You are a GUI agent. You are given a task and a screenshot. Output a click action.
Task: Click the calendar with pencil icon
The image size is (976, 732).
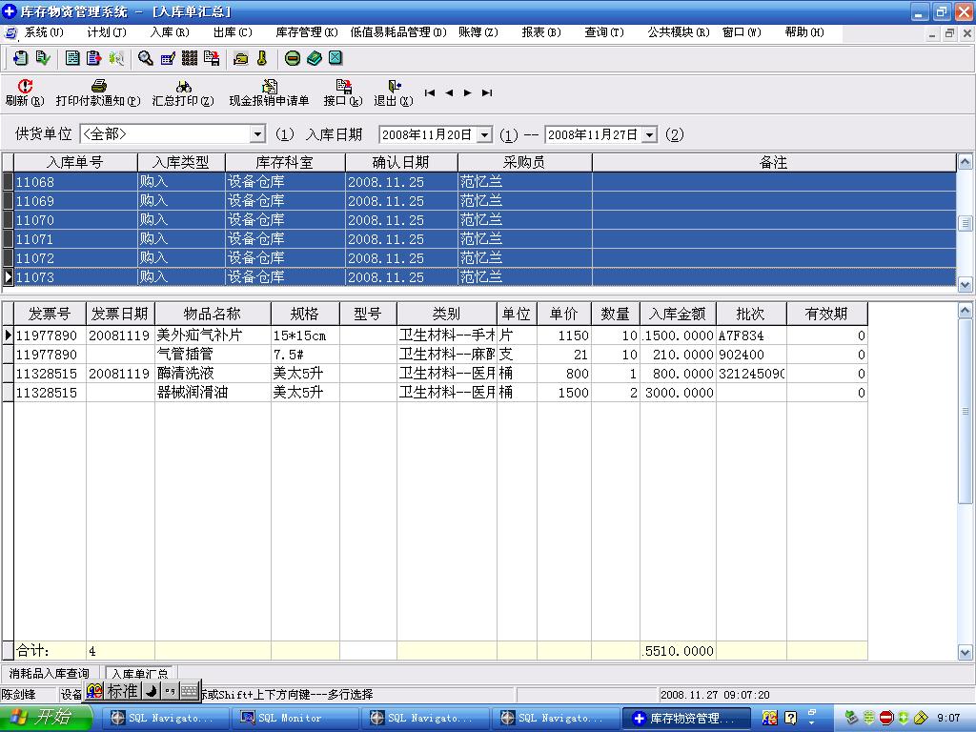pos(168,58)
